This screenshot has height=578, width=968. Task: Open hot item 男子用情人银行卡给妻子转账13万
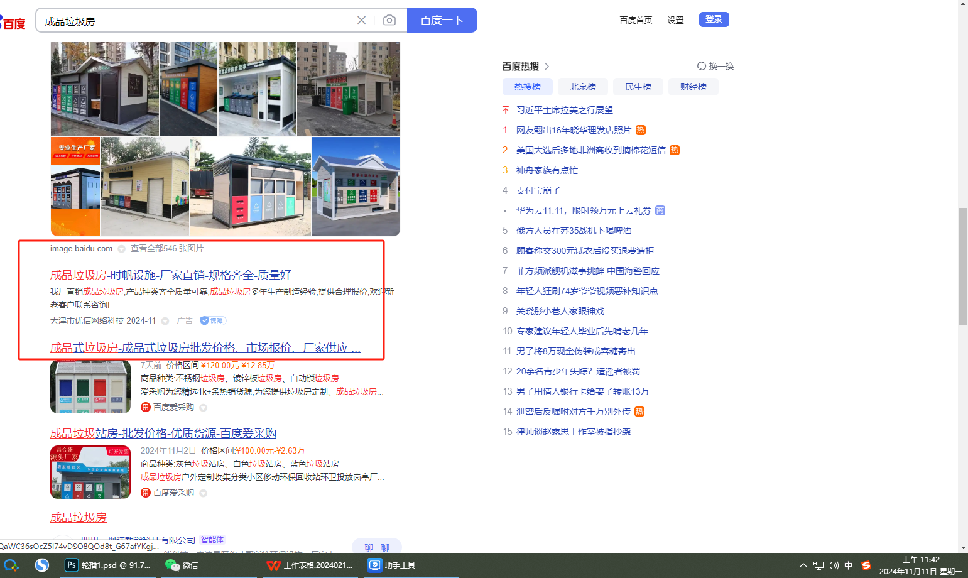pos(582,391)
